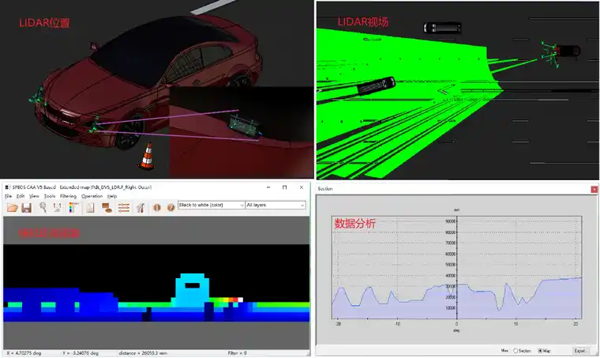Select the magnifier zoom tool
Viewport: 600px width, 358px height.
(x=43, y=208)
